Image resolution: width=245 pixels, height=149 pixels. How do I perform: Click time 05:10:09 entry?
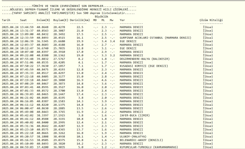coord(27,144)
